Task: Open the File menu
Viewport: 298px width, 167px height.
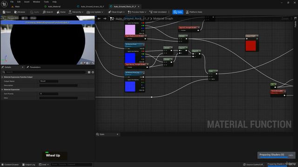Action: (x=12, y=2)
